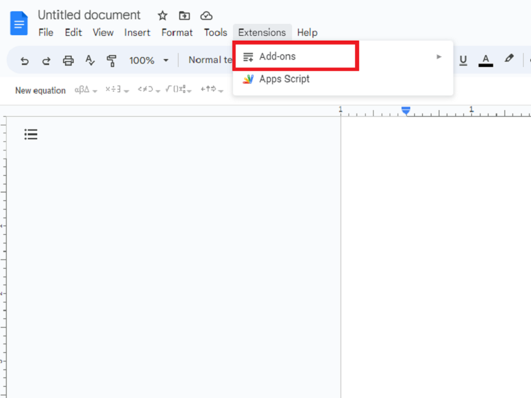Print the document
The height and width of the screenshot is (398, 531).
coord(68,60)
